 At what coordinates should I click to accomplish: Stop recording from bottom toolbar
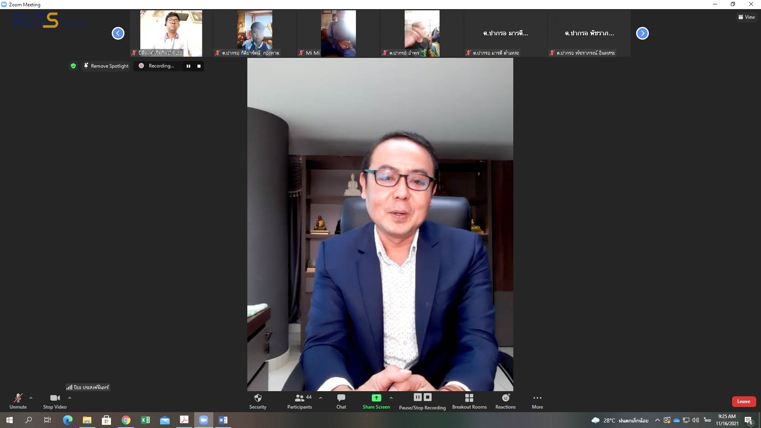[x=428, y=397]
